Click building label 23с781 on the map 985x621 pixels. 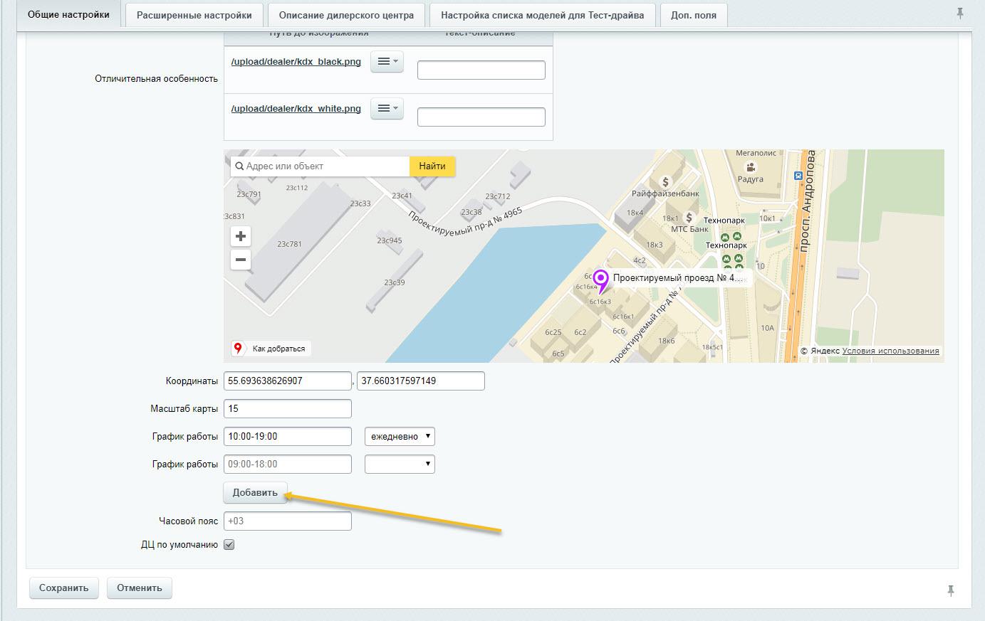(x=290, y=244)
